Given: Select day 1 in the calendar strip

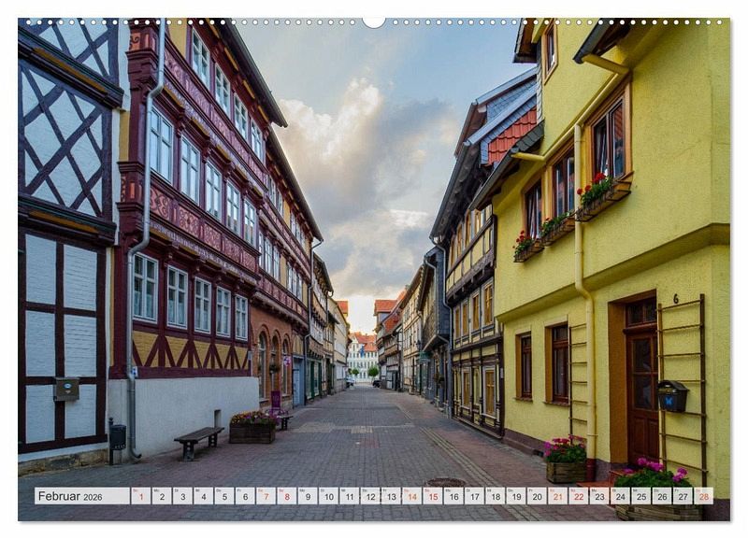Looking at the screenshot, I should [x=141, y=496].
